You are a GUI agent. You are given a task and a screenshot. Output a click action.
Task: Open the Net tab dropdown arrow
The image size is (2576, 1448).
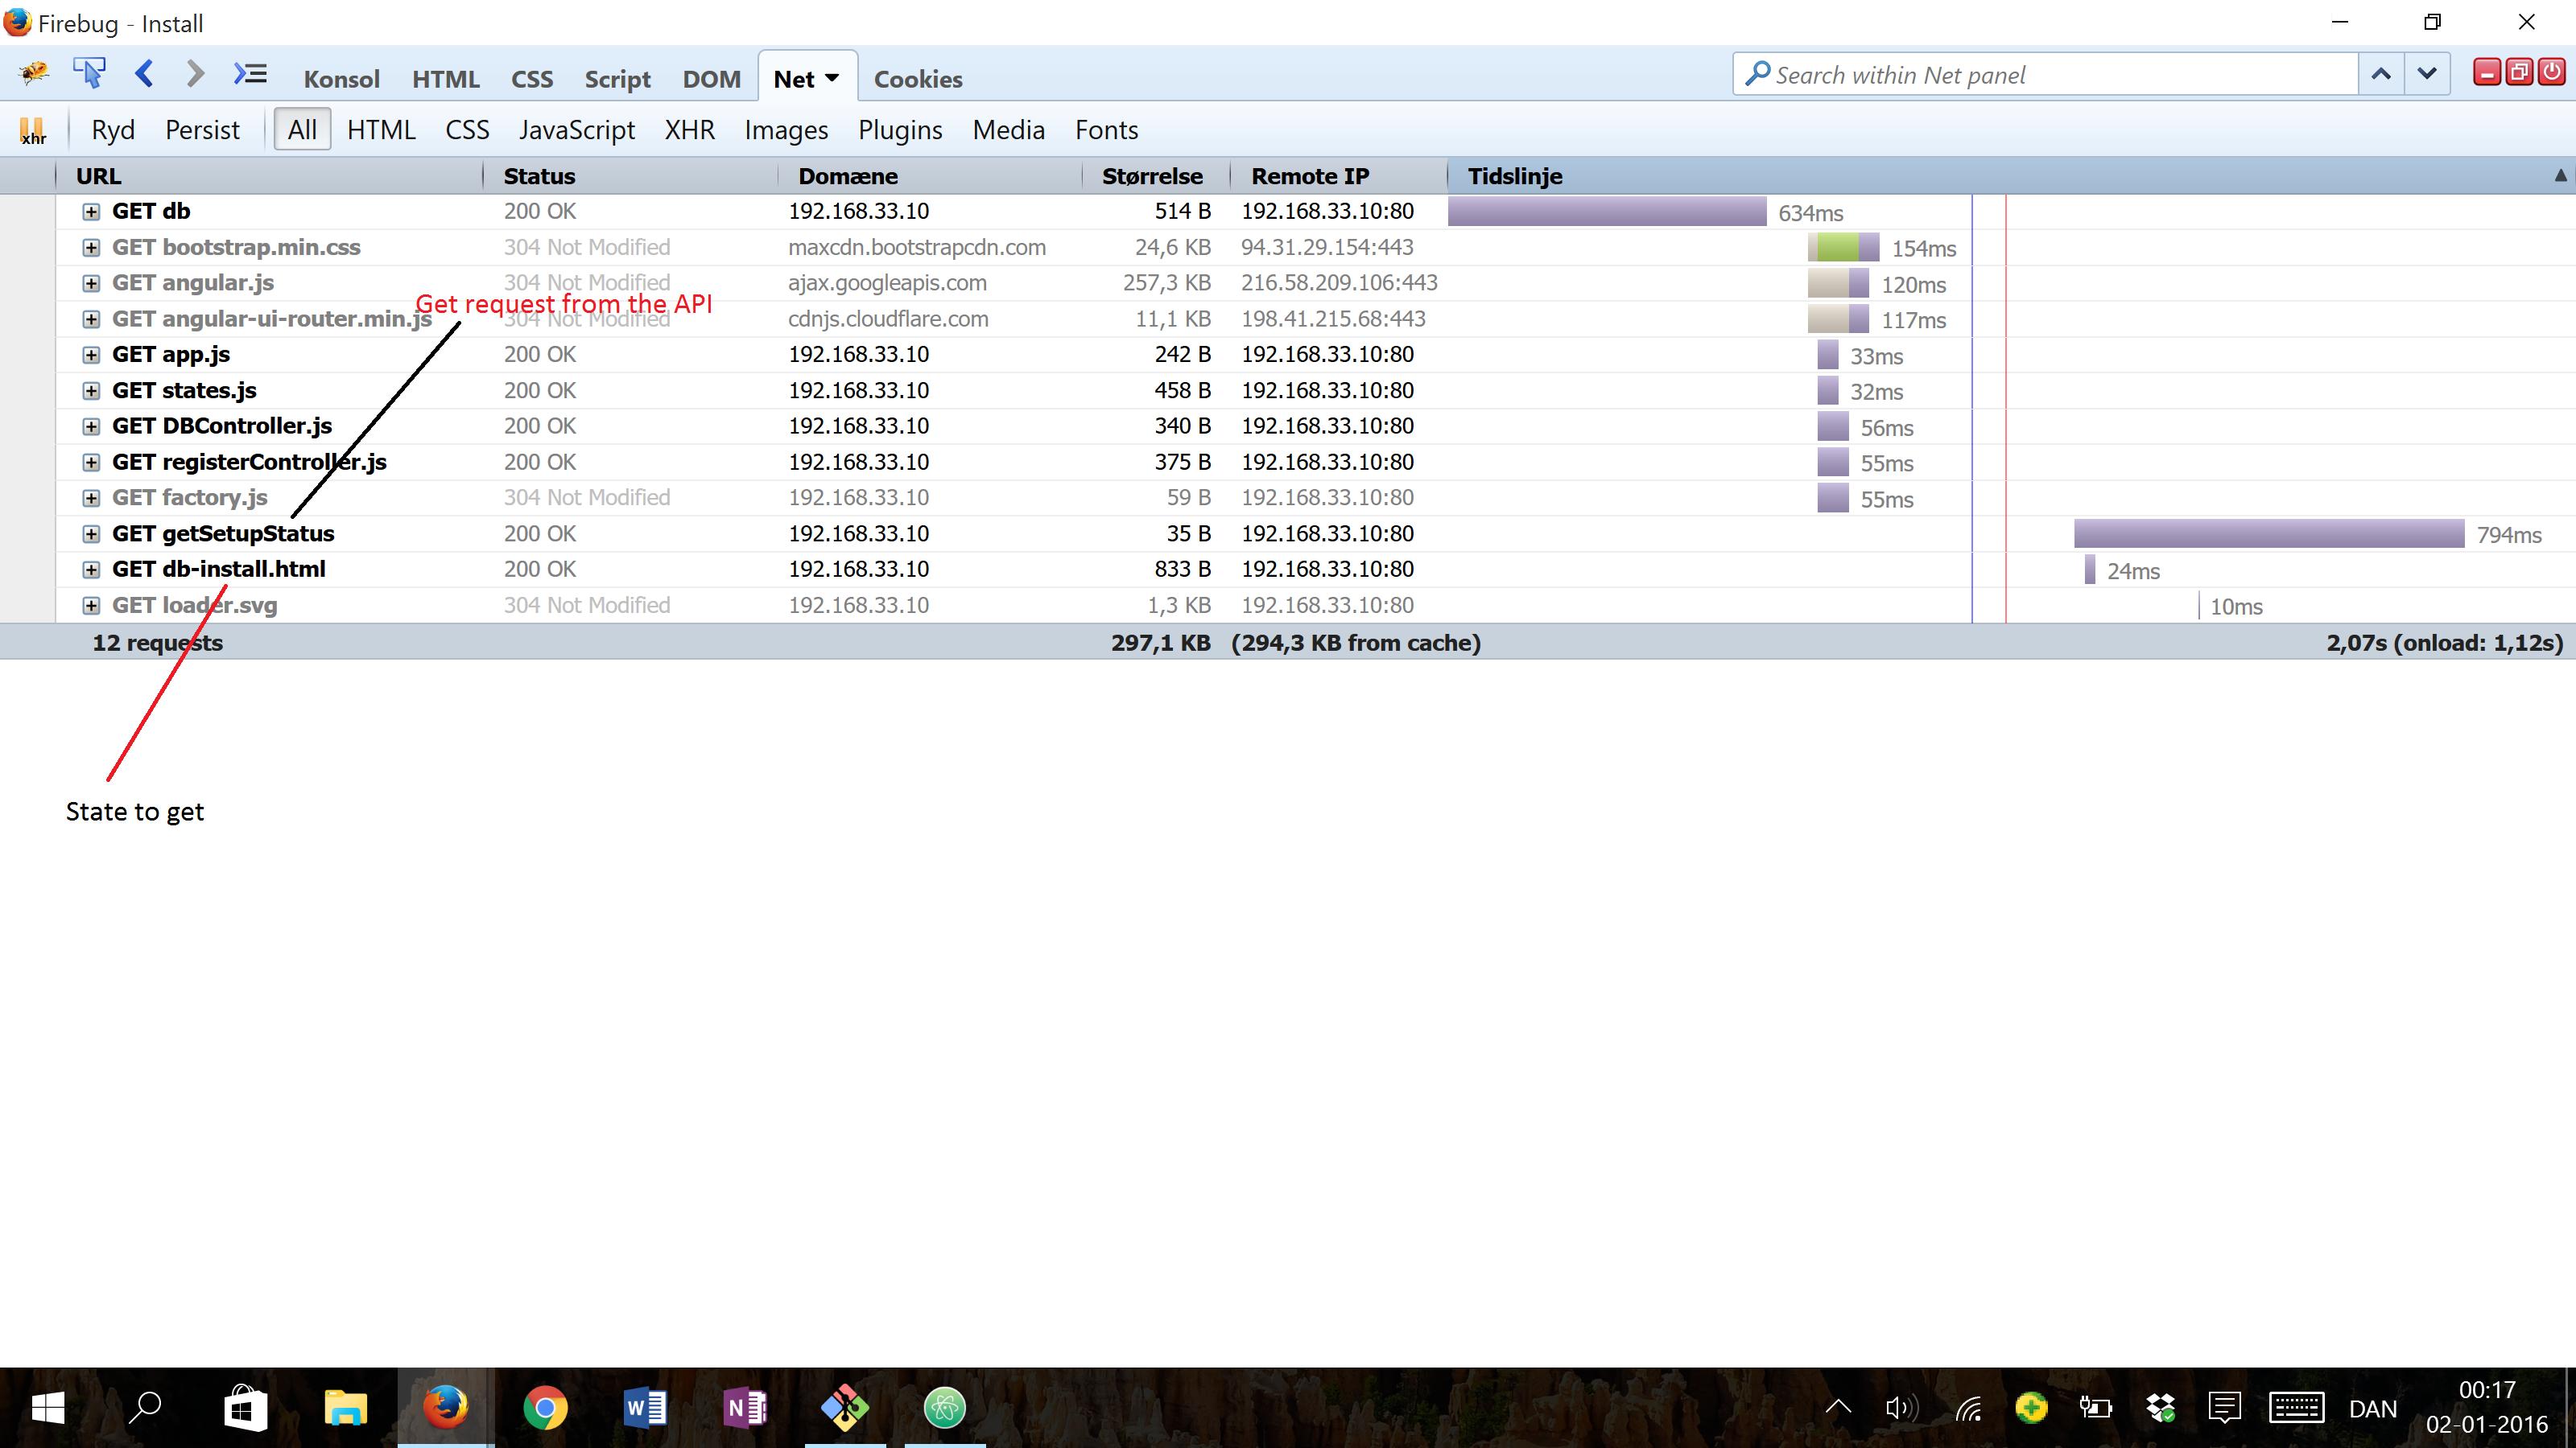(832, 78)
